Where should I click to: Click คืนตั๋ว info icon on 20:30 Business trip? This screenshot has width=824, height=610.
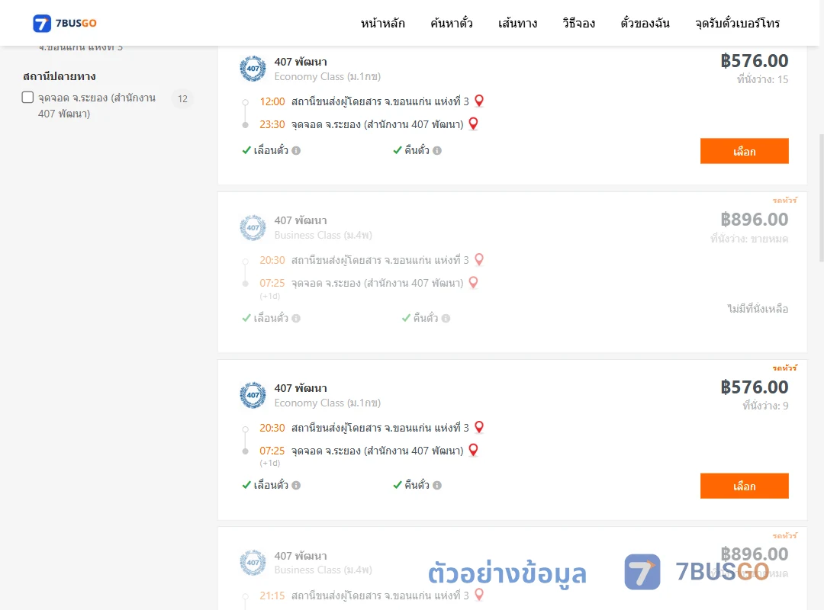[x=446, y=319]
